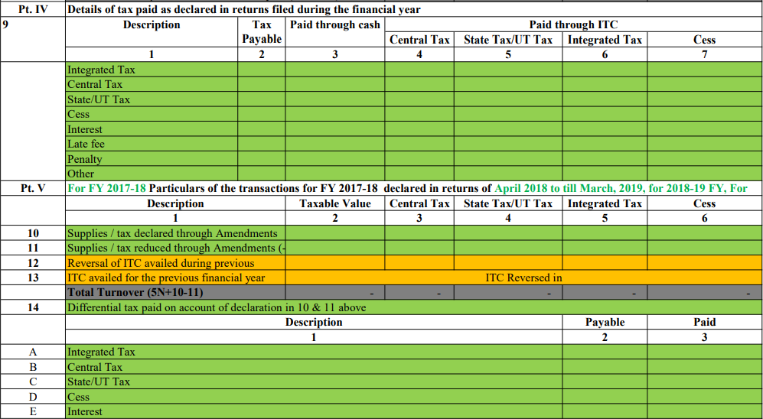
Task: Select row letter E cell
Action: tap(33, 411)
